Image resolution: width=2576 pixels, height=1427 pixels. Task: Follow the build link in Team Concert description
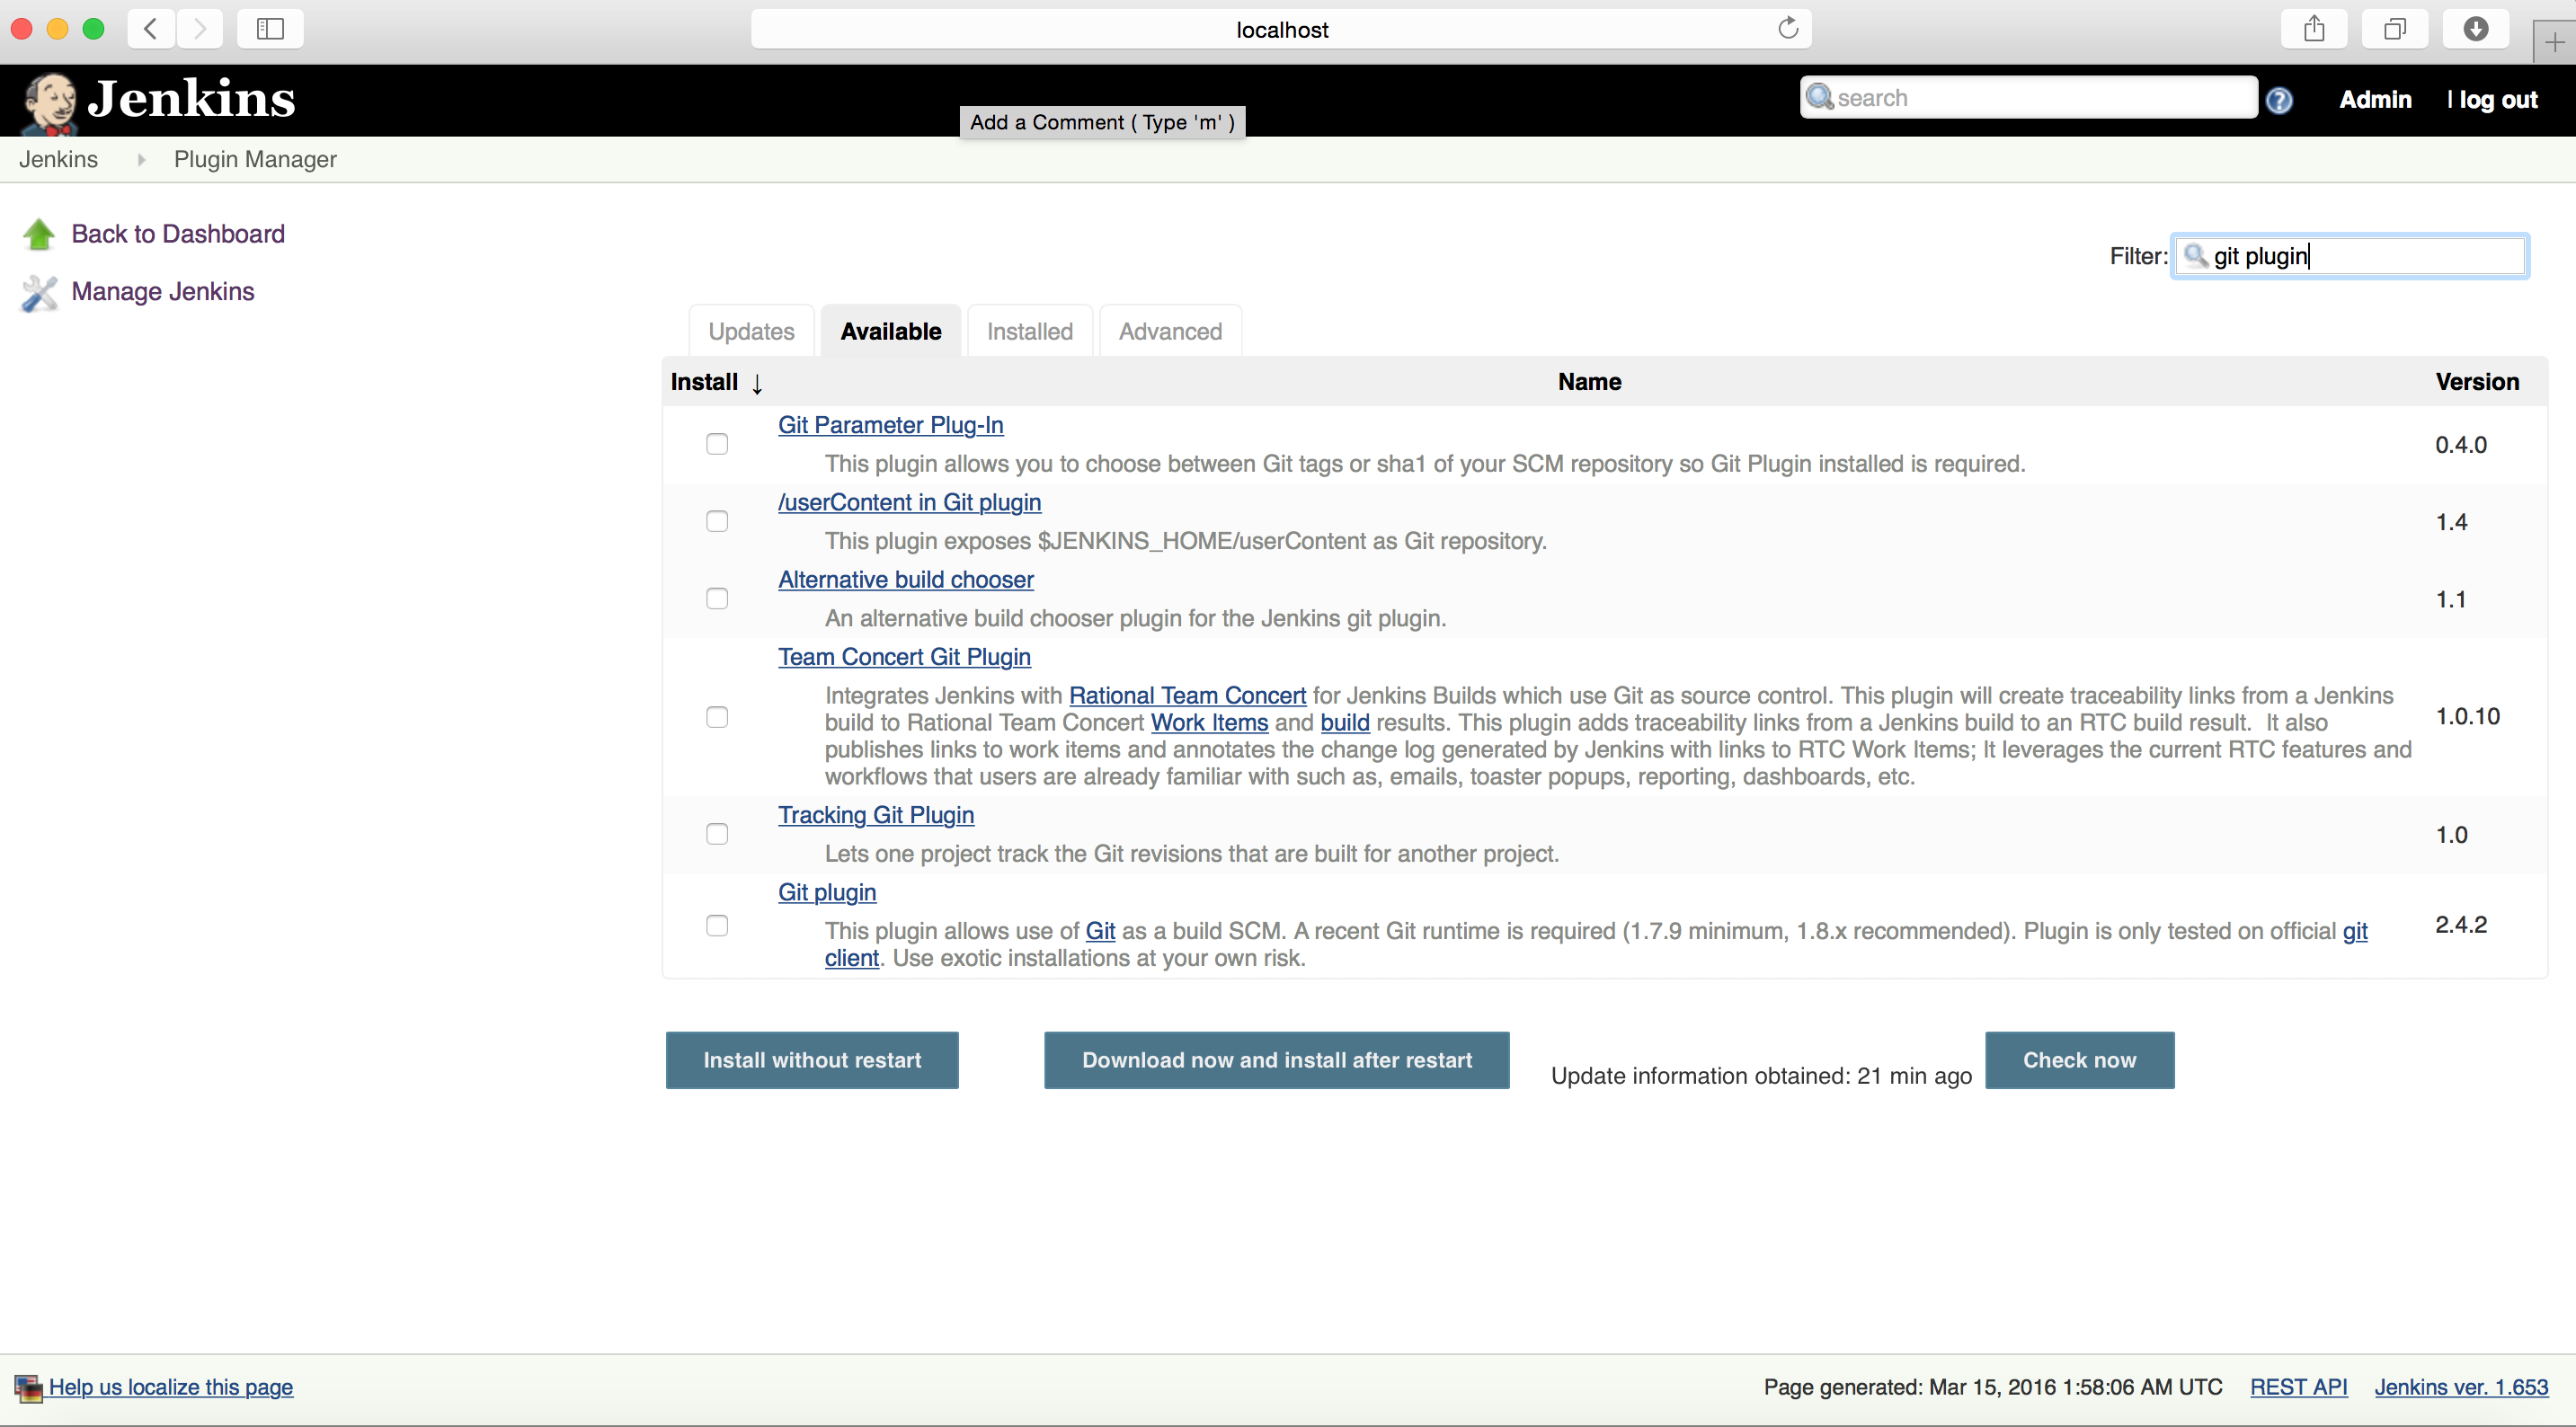pyautogui.click(x=1345, y=722)
